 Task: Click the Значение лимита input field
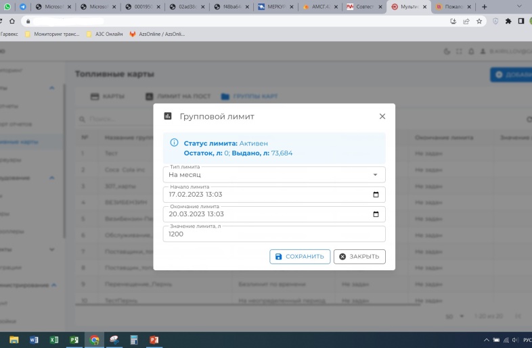(273, 234)
